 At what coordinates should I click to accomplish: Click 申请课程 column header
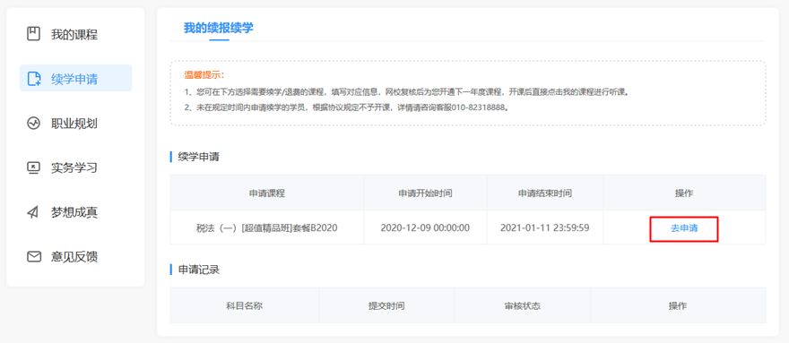click(266, 193)
